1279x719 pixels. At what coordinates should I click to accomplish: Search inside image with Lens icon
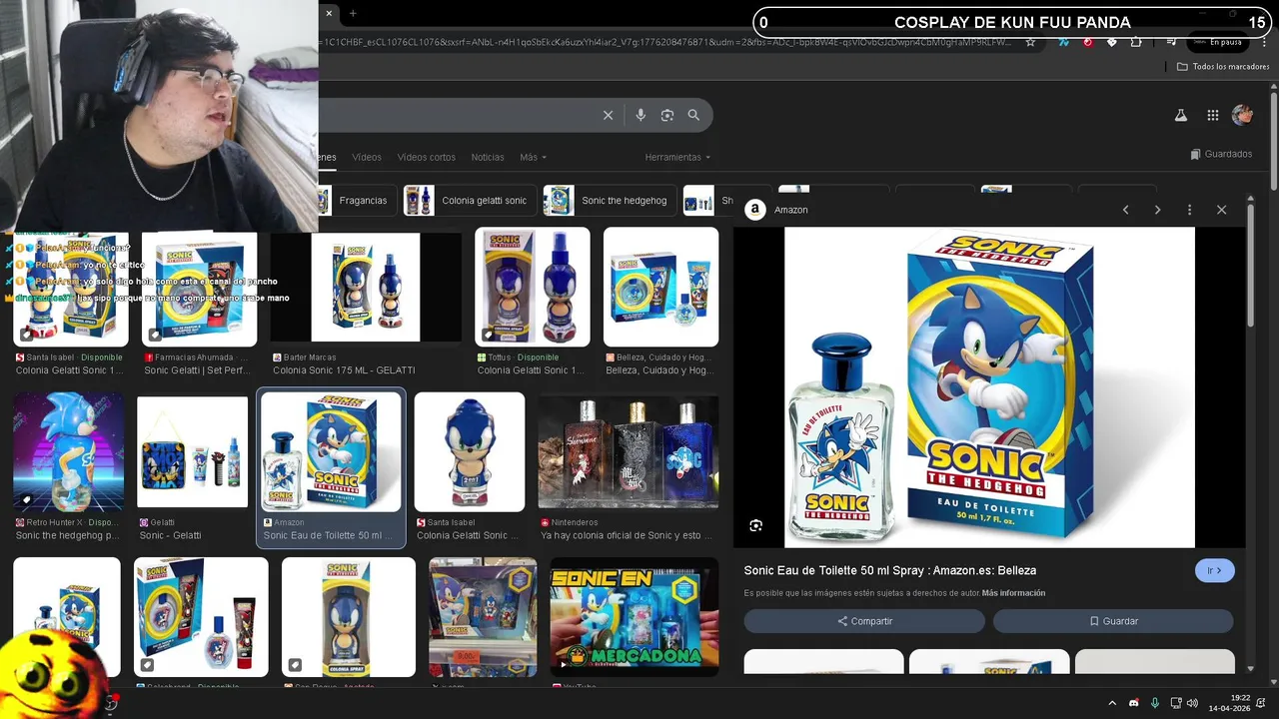tap(756, 525)
